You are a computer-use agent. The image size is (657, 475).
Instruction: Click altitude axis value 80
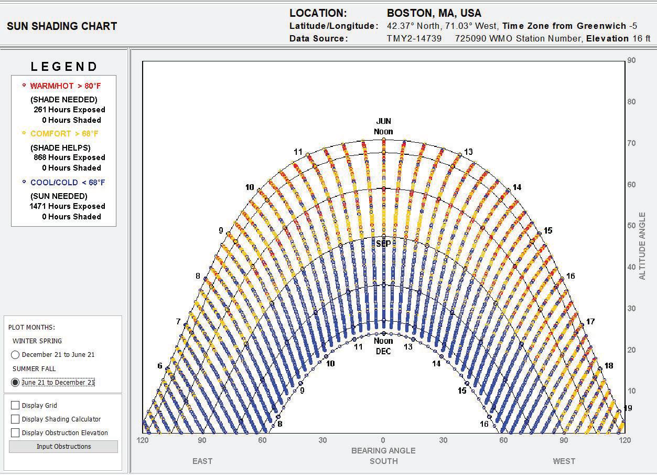[x=631, y=102]
